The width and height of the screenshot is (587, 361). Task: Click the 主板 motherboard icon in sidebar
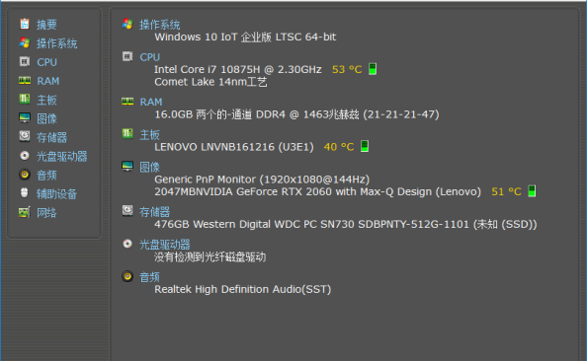pos(25,99)
